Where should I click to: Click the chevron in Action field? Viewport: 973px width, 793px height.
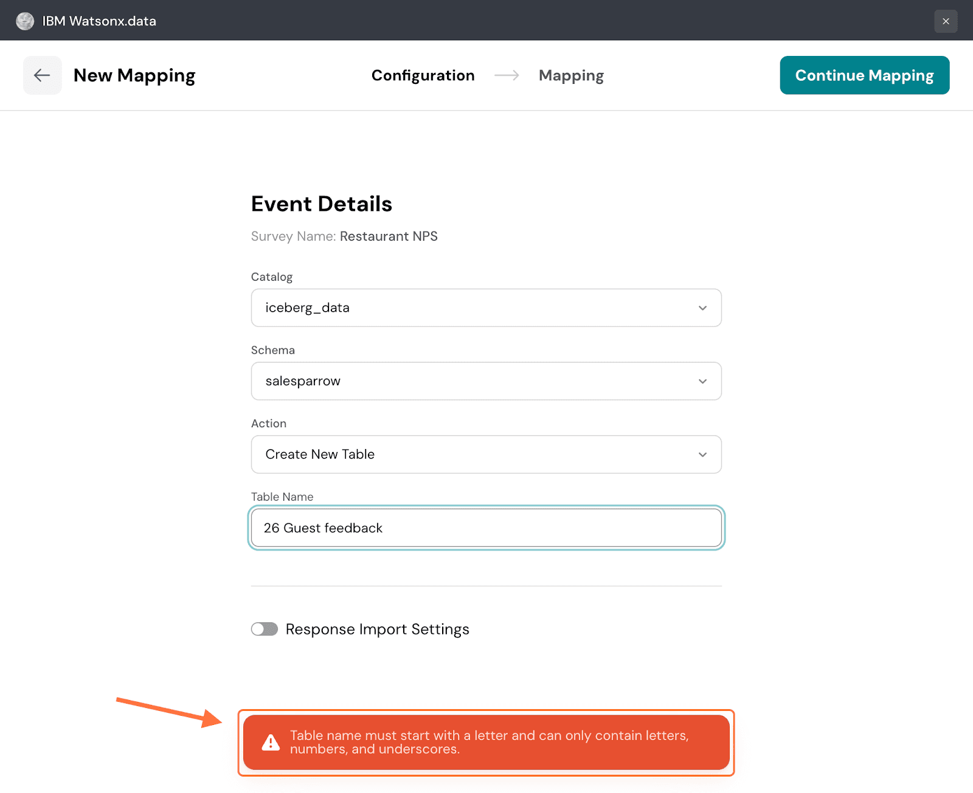[x=702, y=455]
